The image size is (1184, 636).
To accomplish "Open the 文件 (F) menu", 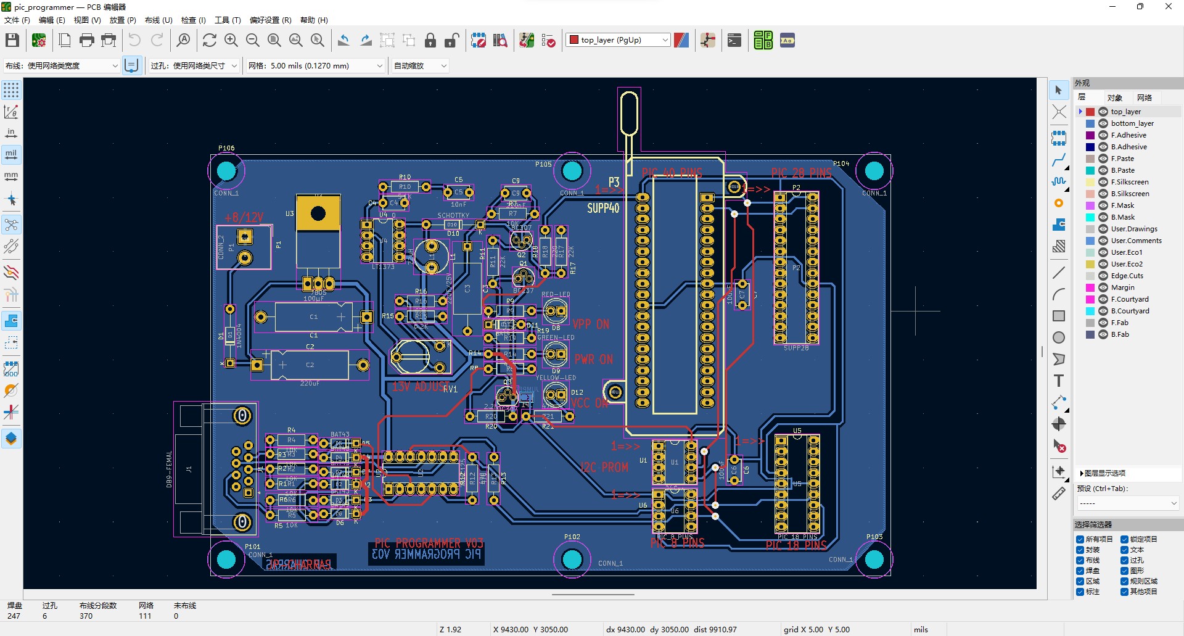I will click(x=17, y=20).
